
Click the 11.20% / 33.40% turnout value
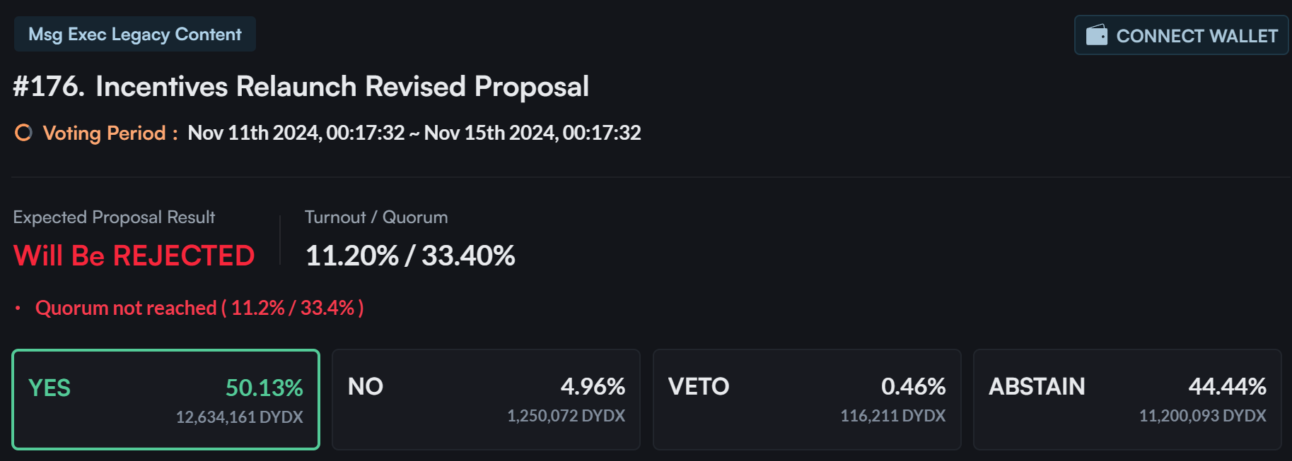(410, 256)
